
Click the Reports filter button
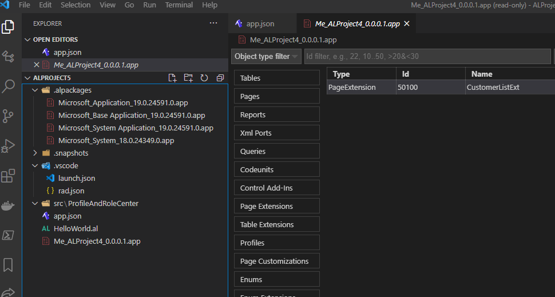(x=277, y=114)
